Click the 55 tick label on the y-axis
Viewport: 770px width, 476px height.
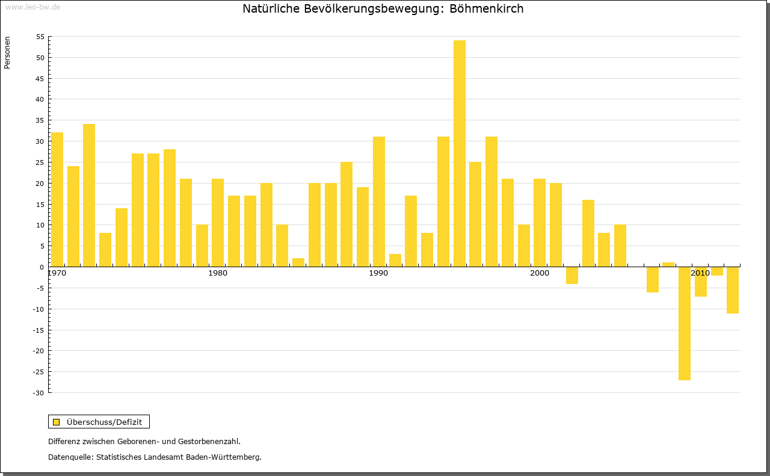[x=40, y=37]
